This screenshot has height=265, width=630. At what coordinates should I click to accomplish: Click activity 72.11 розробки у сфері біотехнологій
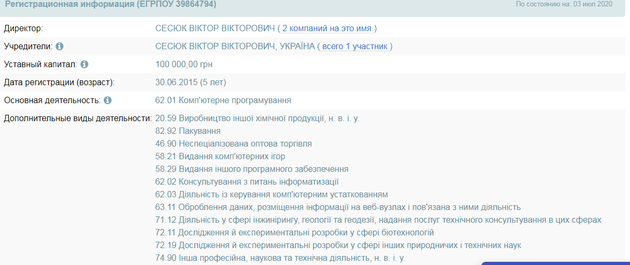pos(295,233)
